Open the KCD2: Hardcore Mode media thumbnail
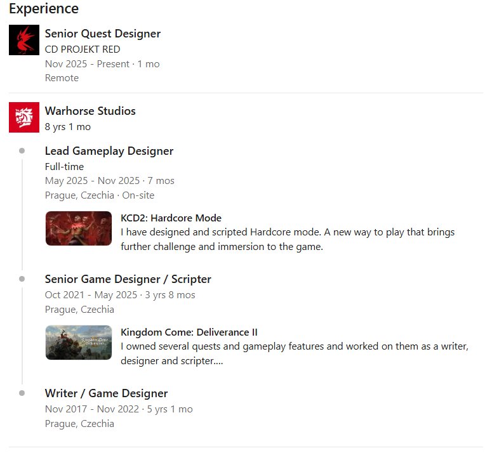 coord(79,228)
